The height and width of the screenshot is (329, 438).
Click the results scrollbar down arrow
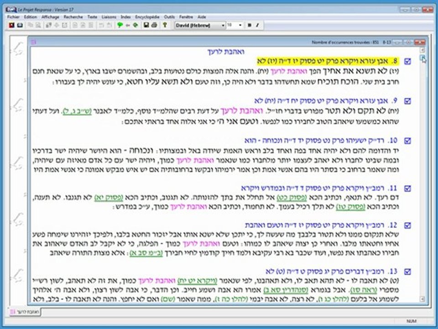coord(422,299)
